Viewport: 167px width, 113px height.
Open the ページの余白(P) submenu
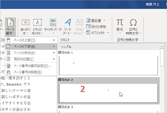coord(31,53)
